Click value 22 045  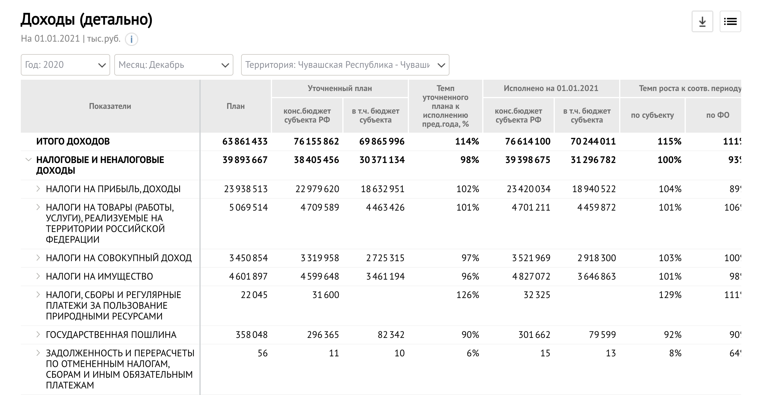[254, 295]
